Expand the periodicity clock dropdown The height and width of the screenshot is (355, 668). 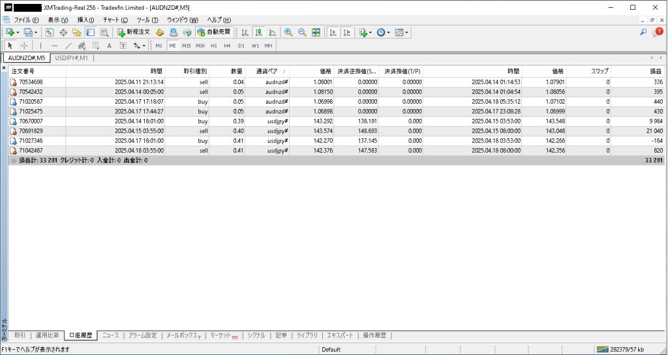[x=389, y=32]
